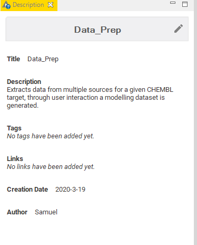
Task: Maximize the Description panel
Action: [x=185, y=4]
